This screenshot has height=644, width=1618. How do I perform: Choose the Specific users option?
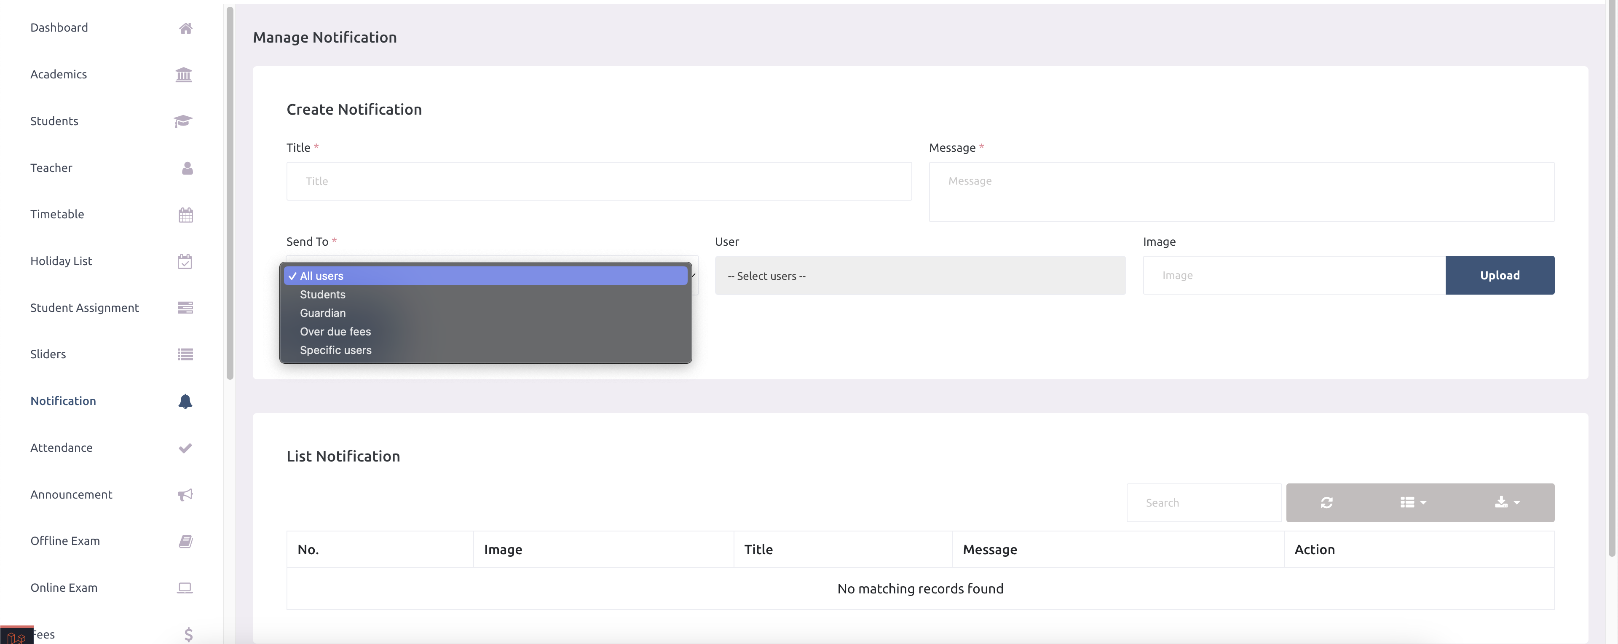tap(335, 350)
